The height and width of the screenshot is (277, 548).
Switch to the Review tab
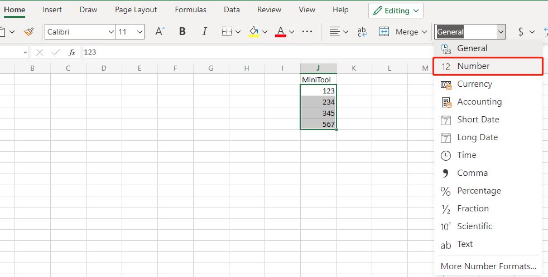[269, 10]
